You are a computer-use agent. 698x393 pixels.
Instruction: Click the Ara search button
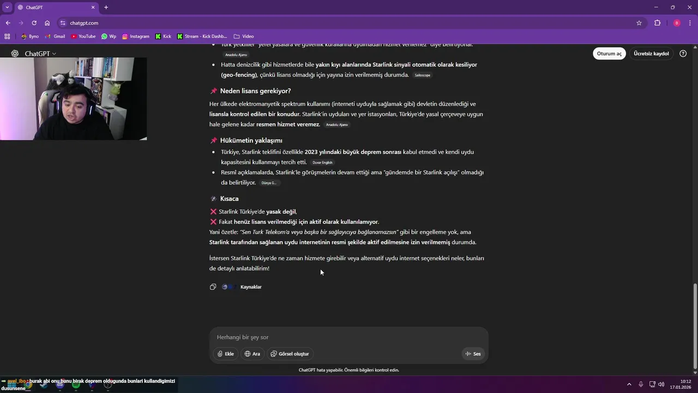(252, 354)
